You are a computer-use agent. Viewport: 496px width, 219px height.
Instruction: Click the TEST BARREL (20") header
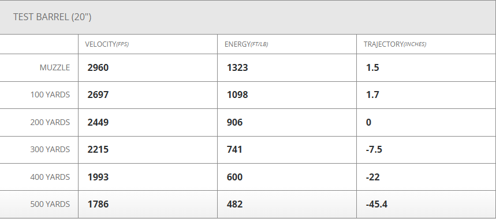pos(52,17)
